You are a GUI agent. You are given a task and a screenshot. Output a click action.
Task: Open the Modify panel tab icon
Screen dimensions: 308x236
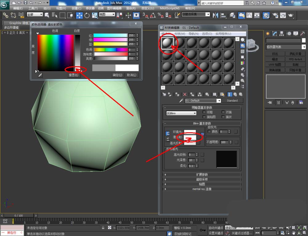click(275, 34)
